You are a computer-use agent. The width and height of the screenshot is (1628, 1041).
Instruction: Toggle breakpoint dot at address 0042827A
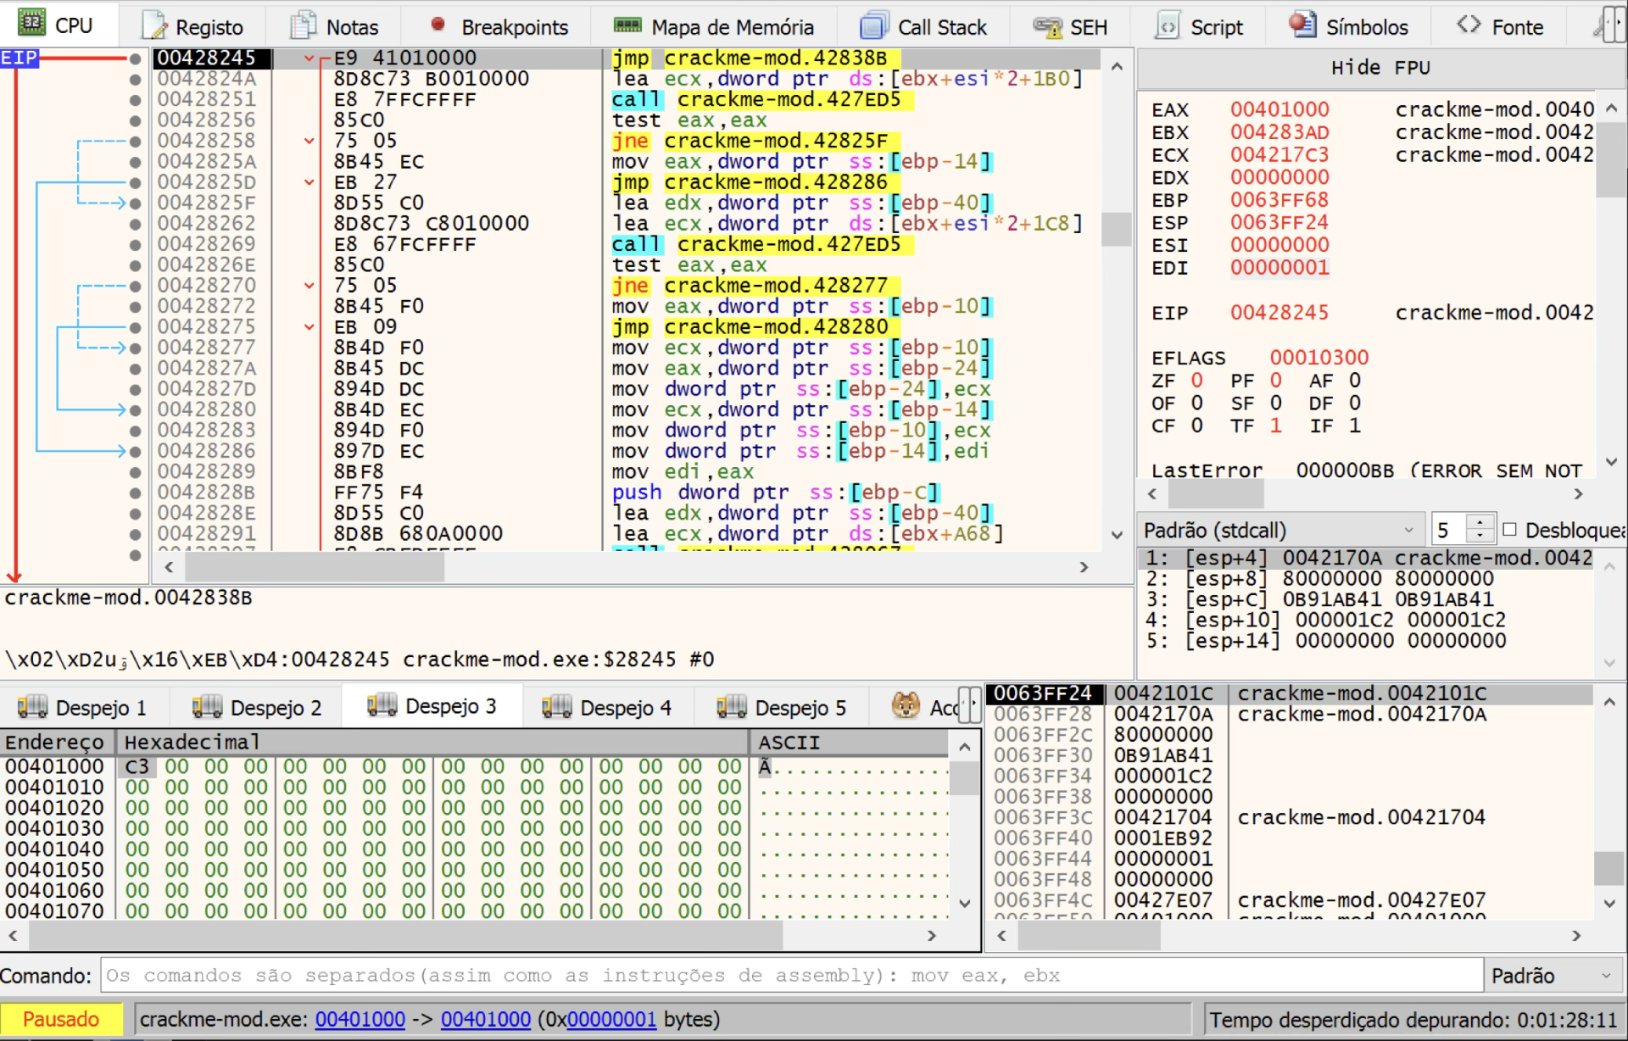coord(135,369)
